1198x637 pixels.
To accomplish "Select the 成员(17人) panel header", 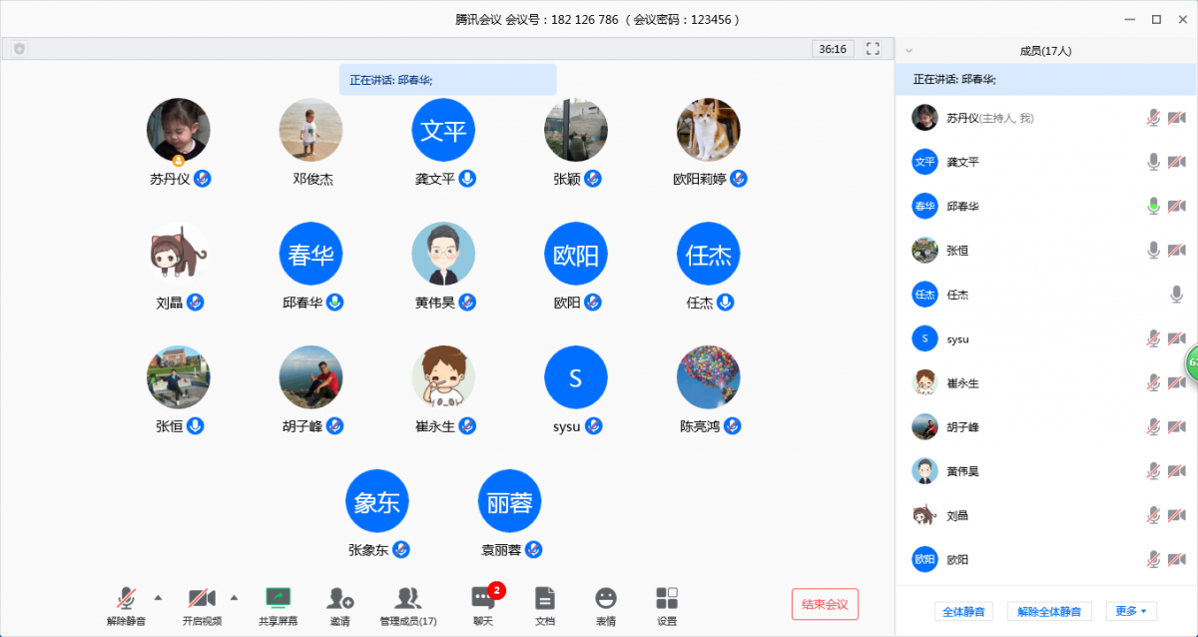I will 1044,48.
